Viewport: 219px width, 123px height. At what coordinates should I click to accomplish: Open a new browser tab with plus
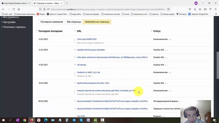point(67,3)
